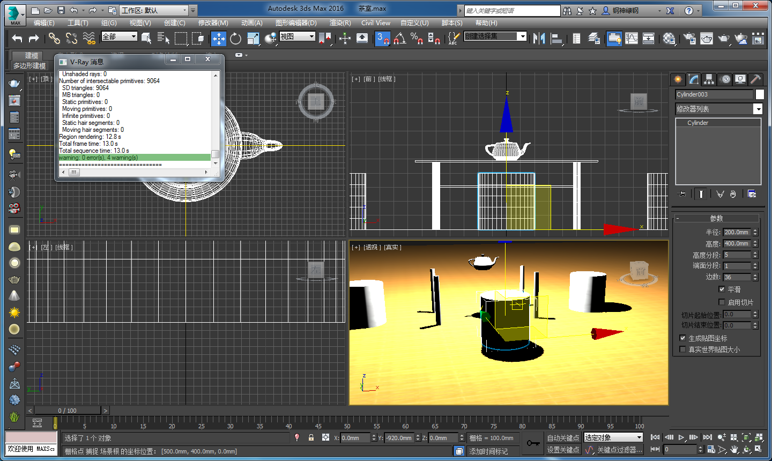Enable the 平滑 smooth checkbox
This screenshot has width=772, height=461.
tap(722, 289)
